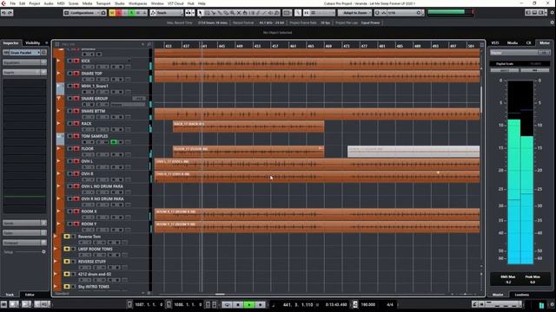The width and height of the screenshot is (556, 312).
Task: Open the Configurations dropdown
Action: pos(82,13)
